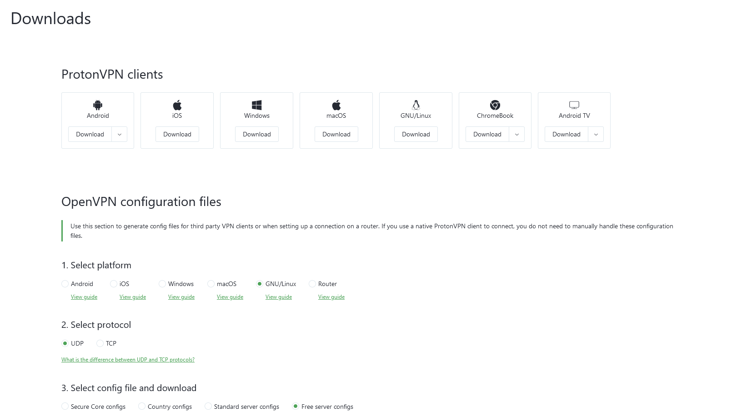
Task: Open View guide link under Router
Action: click(x=331, y=297)
